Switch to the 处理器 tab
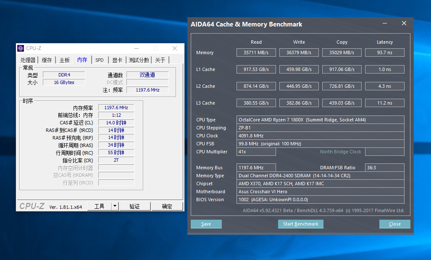Screen dimensions: 431x260 click(x=28, y=60)
